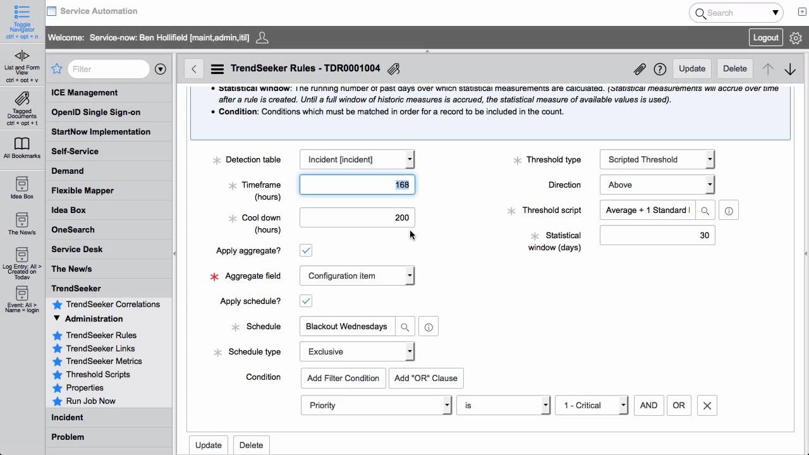Click the Toggle Navigator icon

click(22, 12)
